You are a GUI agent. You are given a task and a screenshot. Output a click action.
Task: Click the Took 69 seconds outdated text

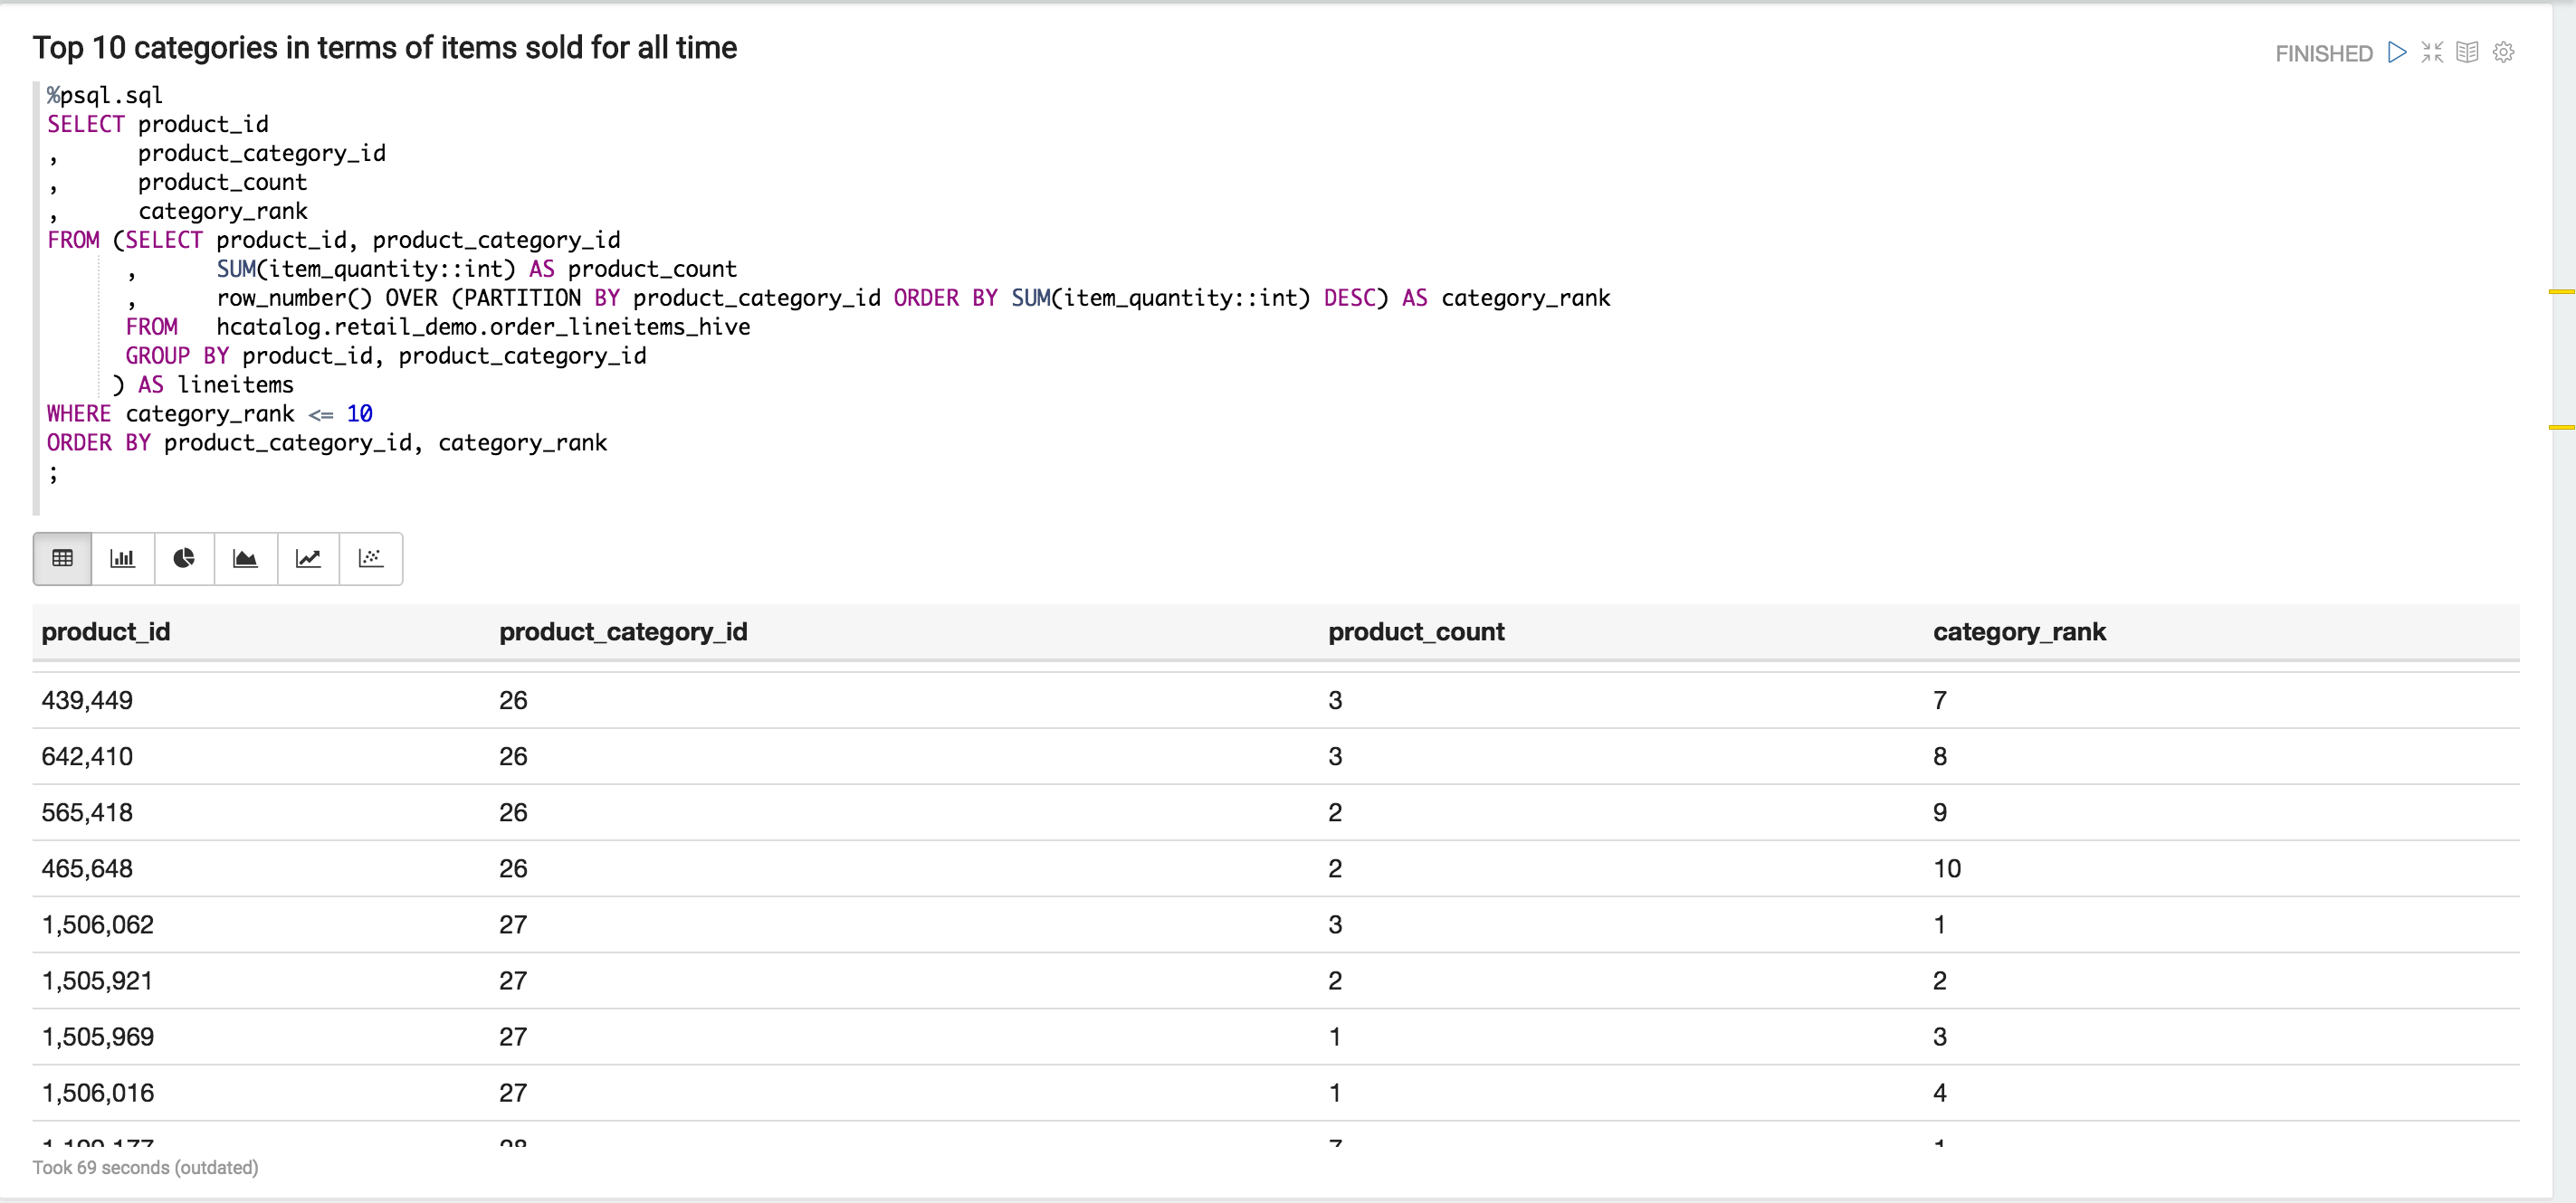(x=145, y=1166)
